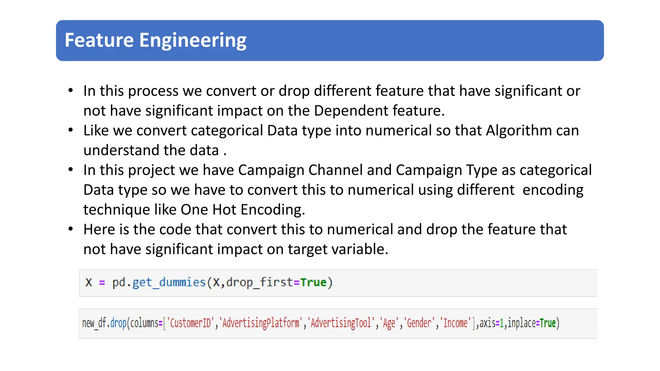Click the 'Income' string in code
This screenshot has height=371, width=660.
[x=455, y=323]
